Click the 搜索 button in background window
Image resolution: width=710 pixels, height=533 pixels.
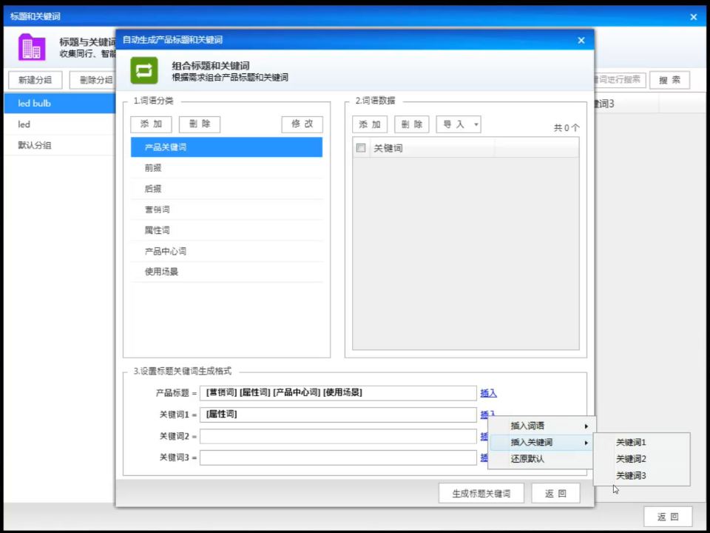click(x=670, y=80)
